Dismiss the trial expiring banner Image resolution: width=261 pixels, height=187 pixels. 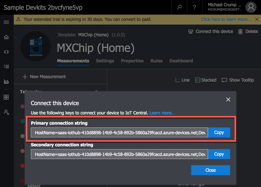257,19
